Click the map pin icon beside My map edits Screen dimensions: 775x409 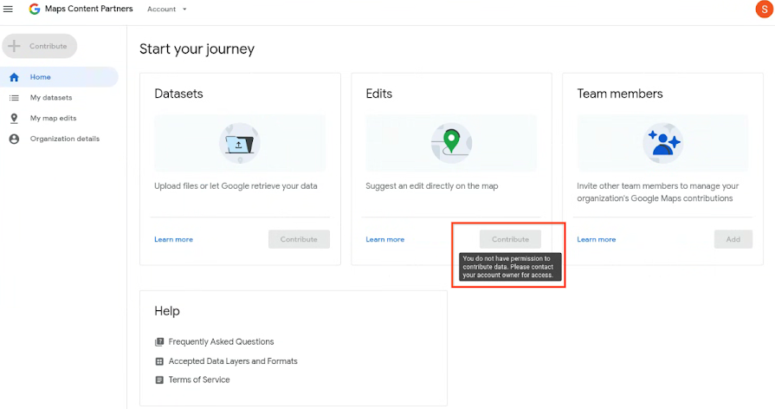14,118
